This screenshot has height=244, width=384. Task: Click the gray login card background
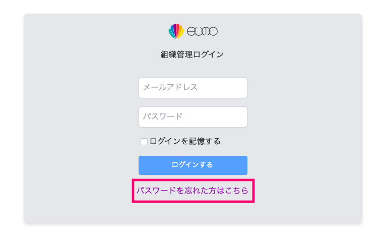[x=74, y=123]
